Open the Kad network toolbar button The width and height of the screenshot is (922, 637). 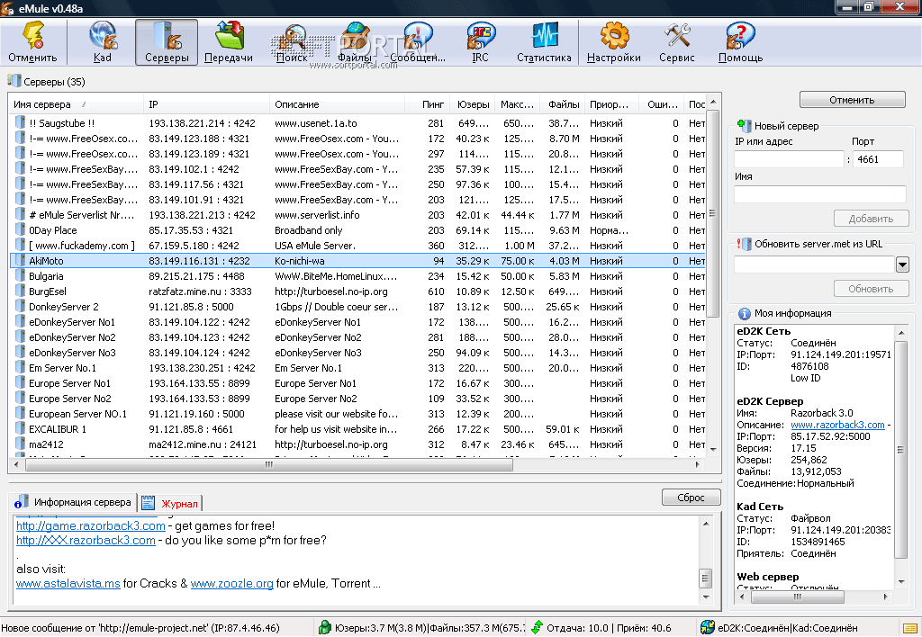[103, 42]
